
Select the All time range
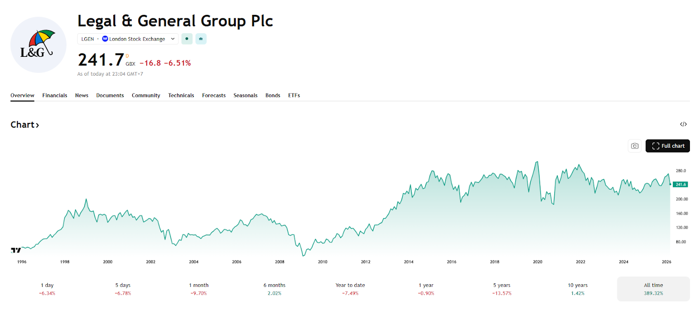pyautogui.click(x=653, y=289)
